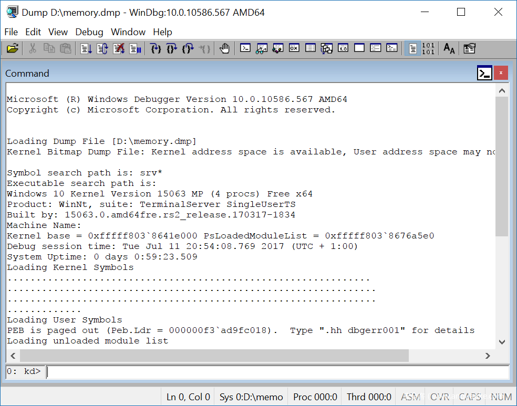Open the Command Browser toolbar icon
The image size is (517, 406).
pos(392,48)
